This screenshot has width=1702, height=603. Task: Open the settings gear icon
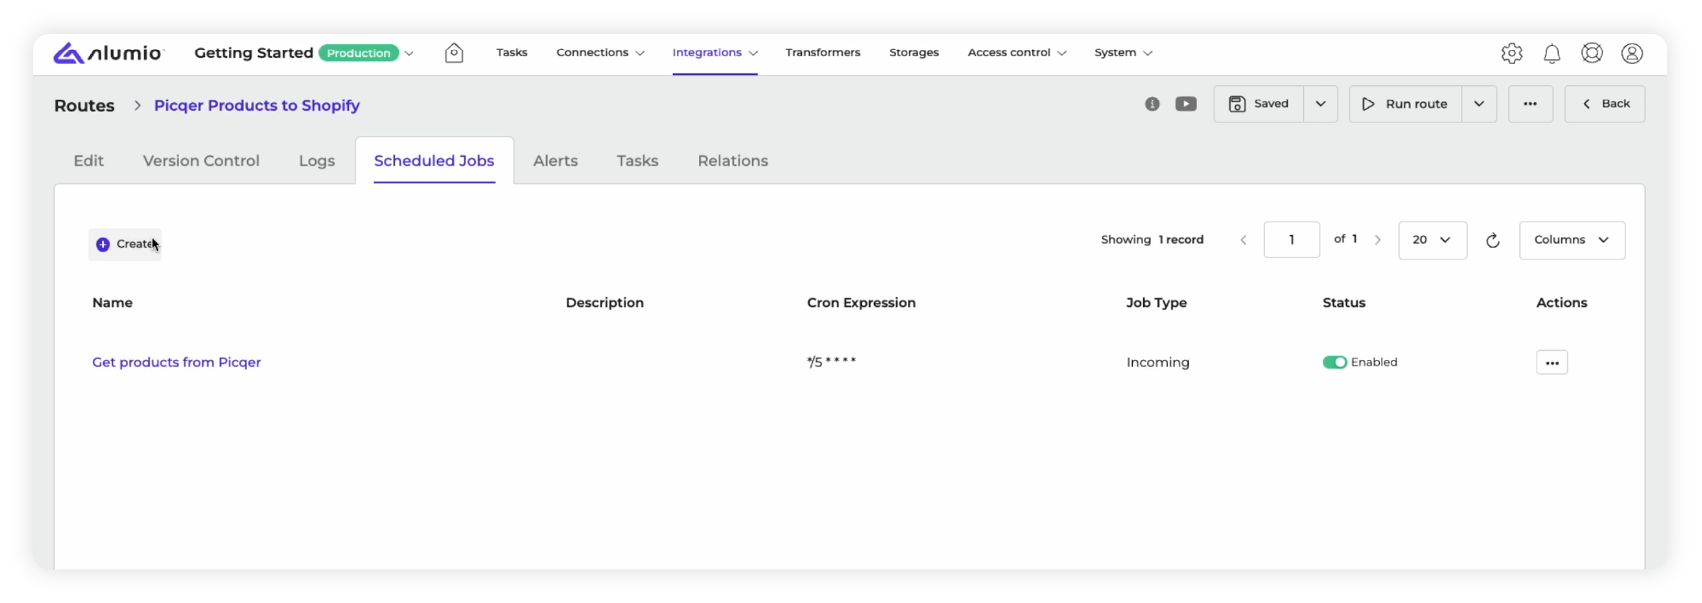1511,53
